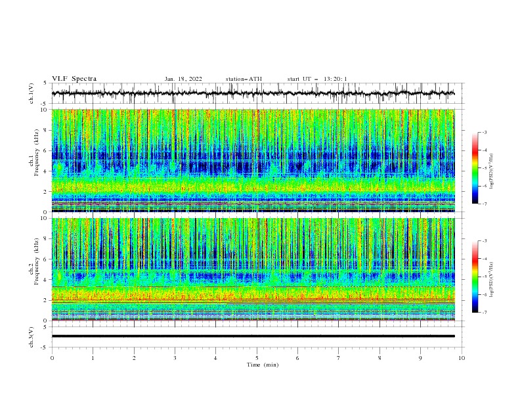Click the time axis tick label '8'
520x402 pixels.
pos(379,358)
